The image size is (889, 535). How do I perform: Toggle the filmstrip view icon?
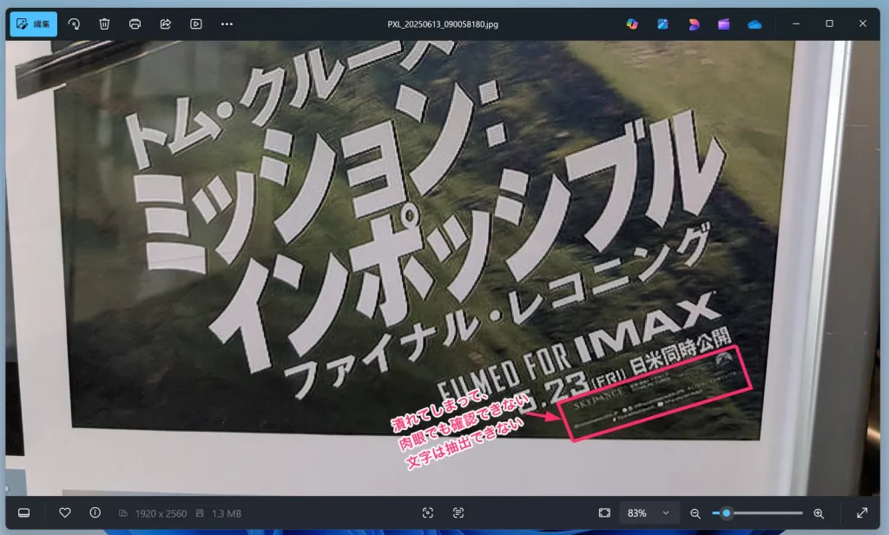pos(23,513)
